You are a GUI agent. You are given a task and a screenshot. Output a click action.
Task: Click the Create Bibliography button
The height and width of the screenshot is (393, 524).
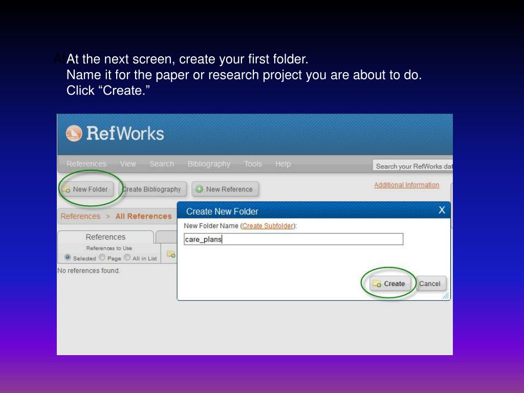[152, 189]
